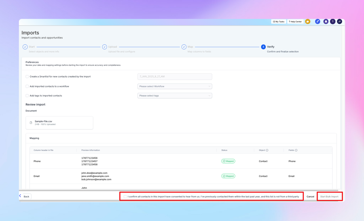Screen dimensions: 364x221
Task: Click preview value 17877123458
Action: [x=89, y=164]
